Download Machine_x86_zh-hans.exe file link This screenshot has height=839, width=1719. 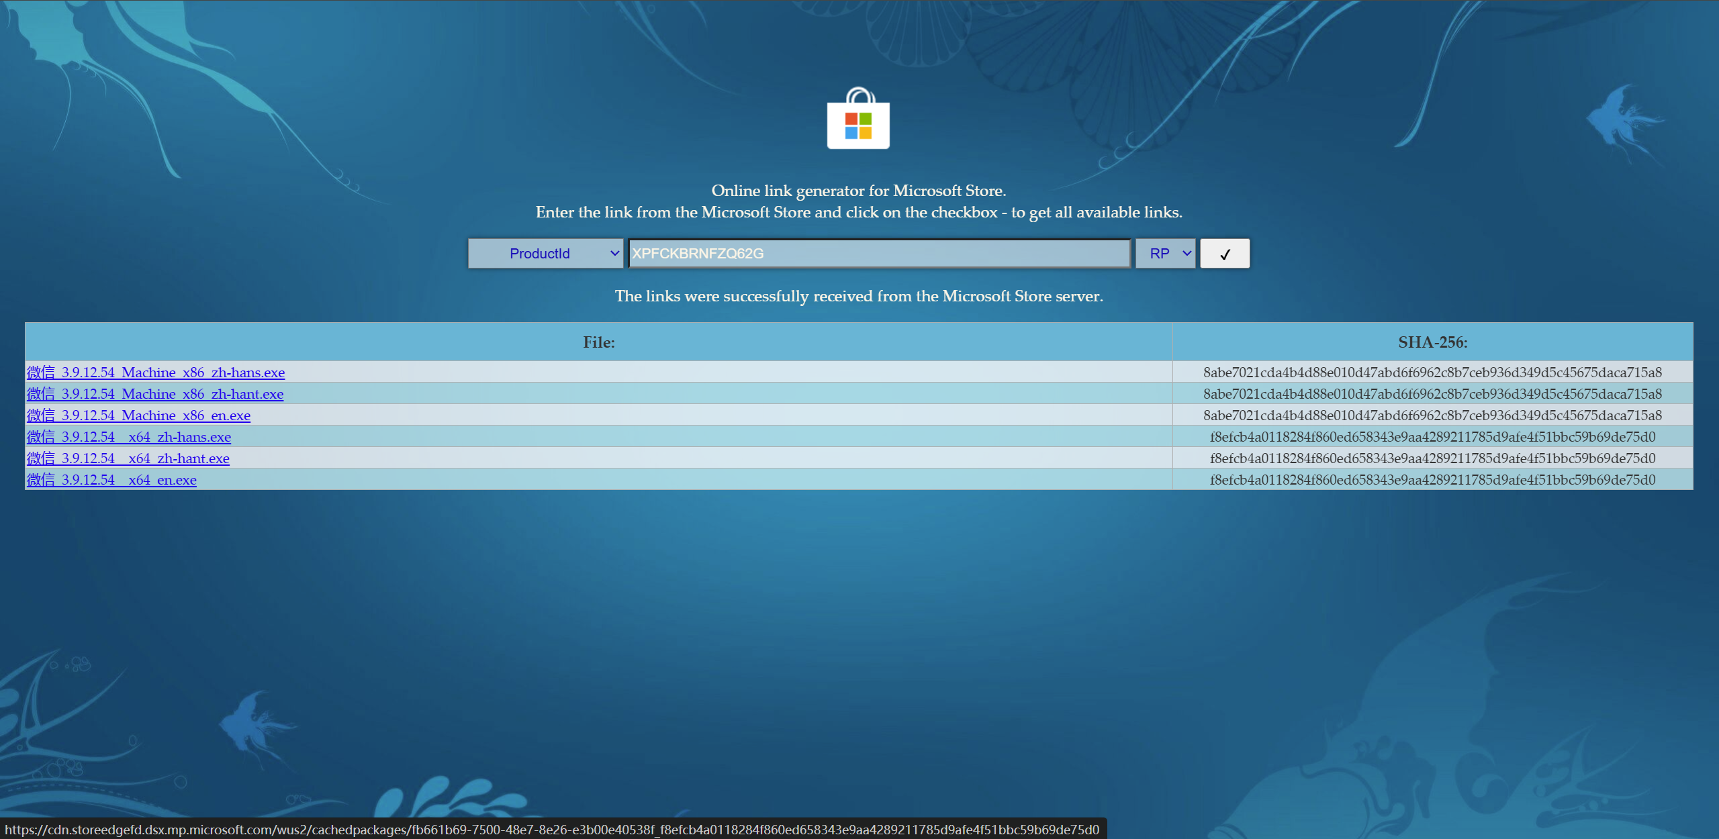tap(156, 373)
